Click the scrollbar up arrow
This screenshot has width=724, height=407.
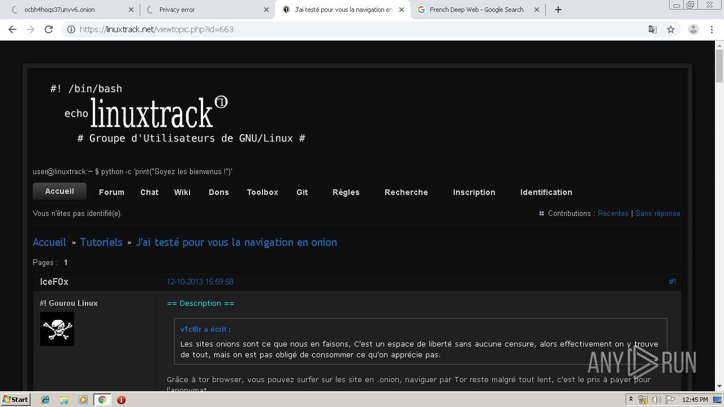coord(719,44)
